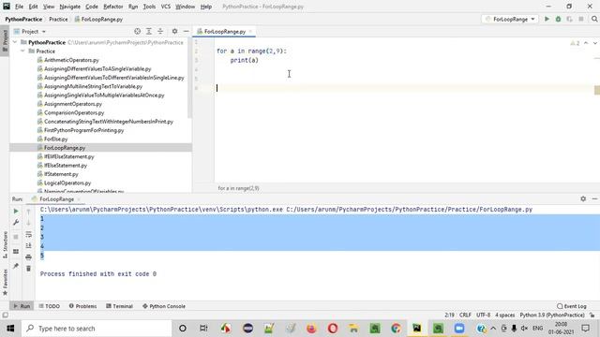The width and height of the screenshot is (600, 337).
Task: Show hidden system tray icons chevron
Action: (493, 329)
